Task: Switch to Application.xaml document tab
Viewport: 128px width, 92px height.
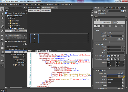Action: tap(34, 7)
